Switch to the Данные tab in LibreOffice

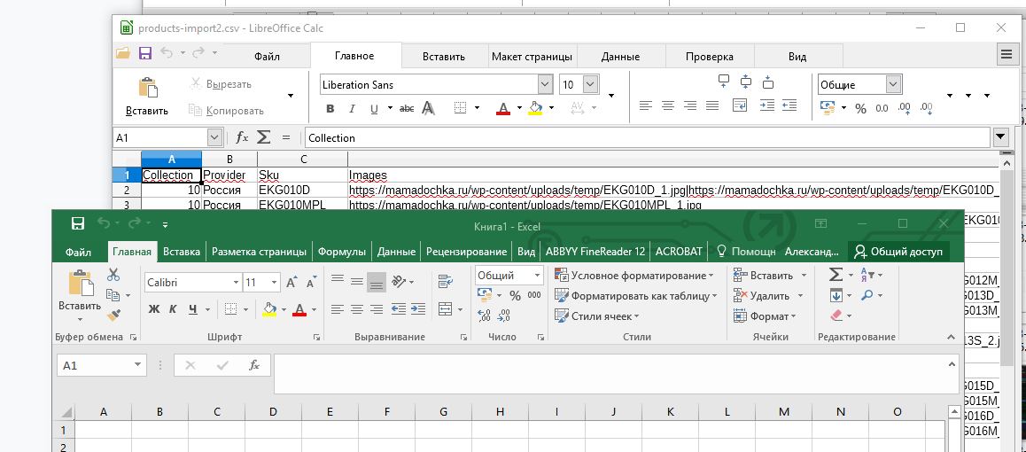point(620,57)
